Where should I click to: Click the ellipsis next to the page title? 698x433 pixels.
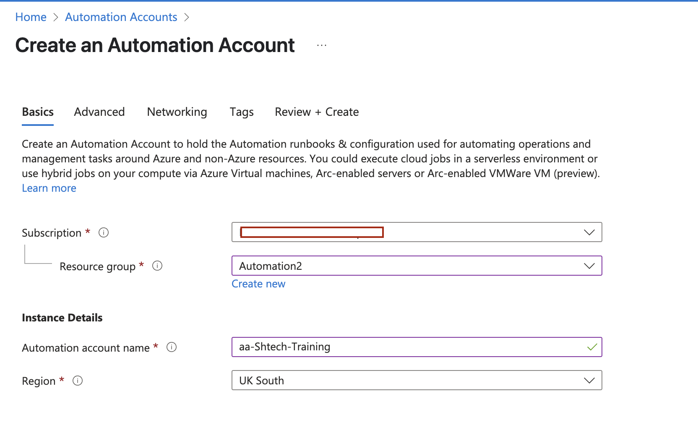(x=321, y=45)
